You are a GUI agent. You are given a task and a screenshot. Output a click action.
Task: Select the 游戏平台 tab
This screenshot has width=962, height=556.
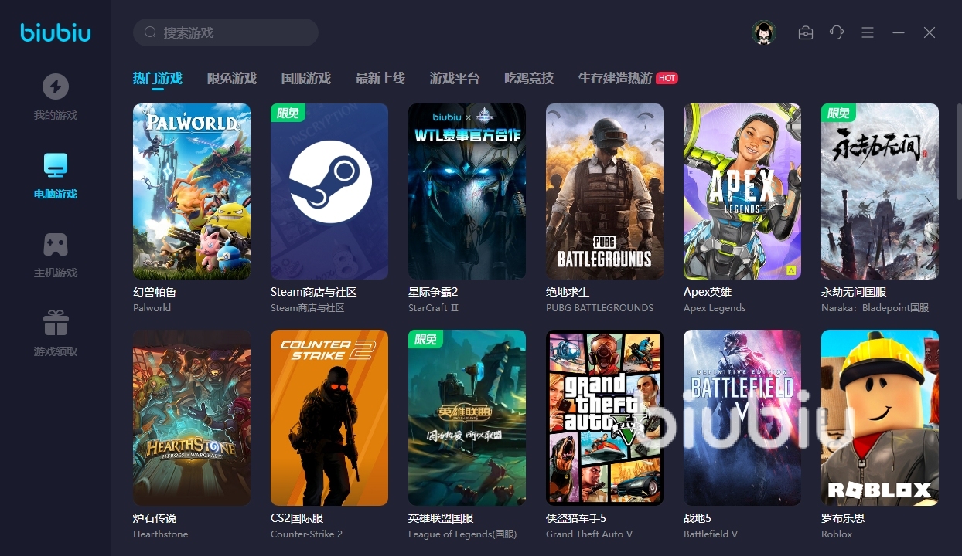(454, 78)
